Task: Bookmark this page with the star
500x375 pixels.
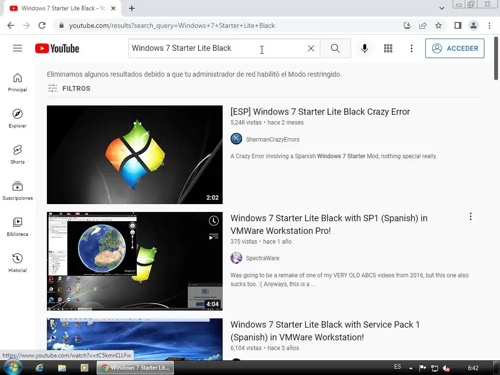Action: pyautogui.click(x=438, y=25)
